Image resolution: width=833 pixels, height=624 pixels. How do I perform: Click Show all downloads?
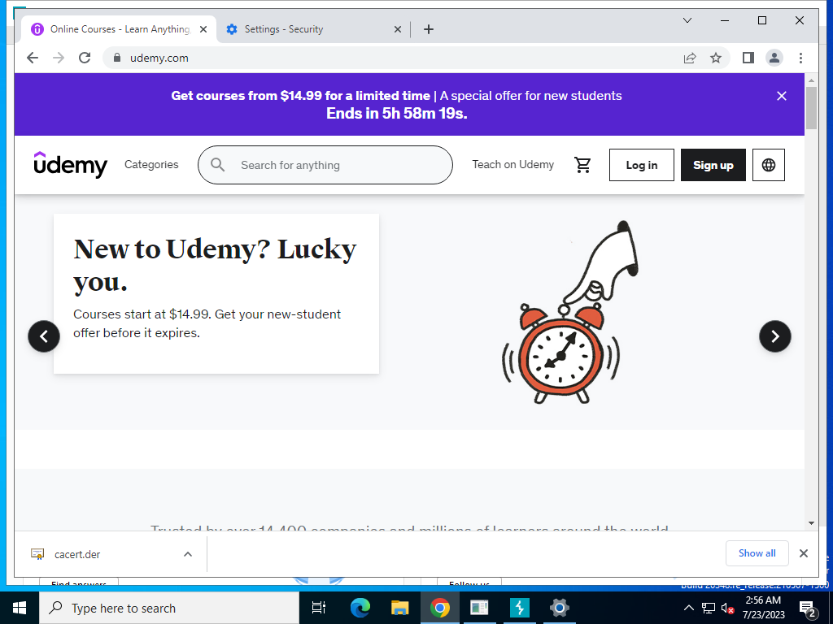click(x=757, y=553)
